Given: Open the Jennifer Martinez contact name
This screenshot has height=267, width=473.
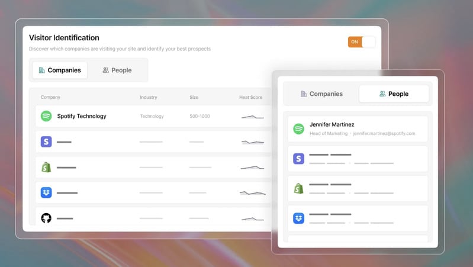Looking at the screenshot, I should tap(332, 124).
